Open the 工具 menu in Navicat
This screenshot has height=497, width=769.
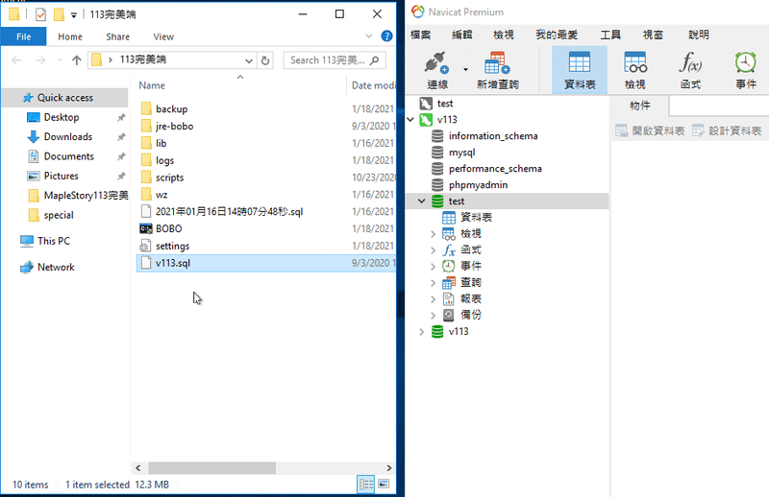point(610,35)
